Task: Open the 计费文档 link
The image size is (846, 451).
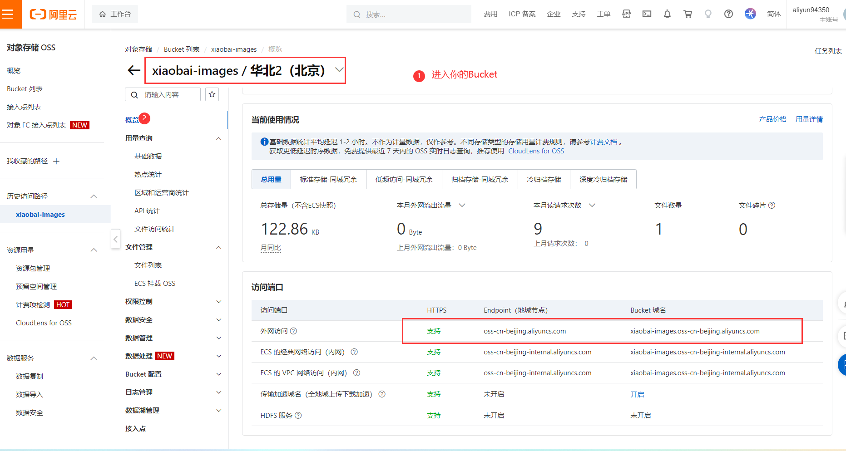Action: (x=604, y=142)
